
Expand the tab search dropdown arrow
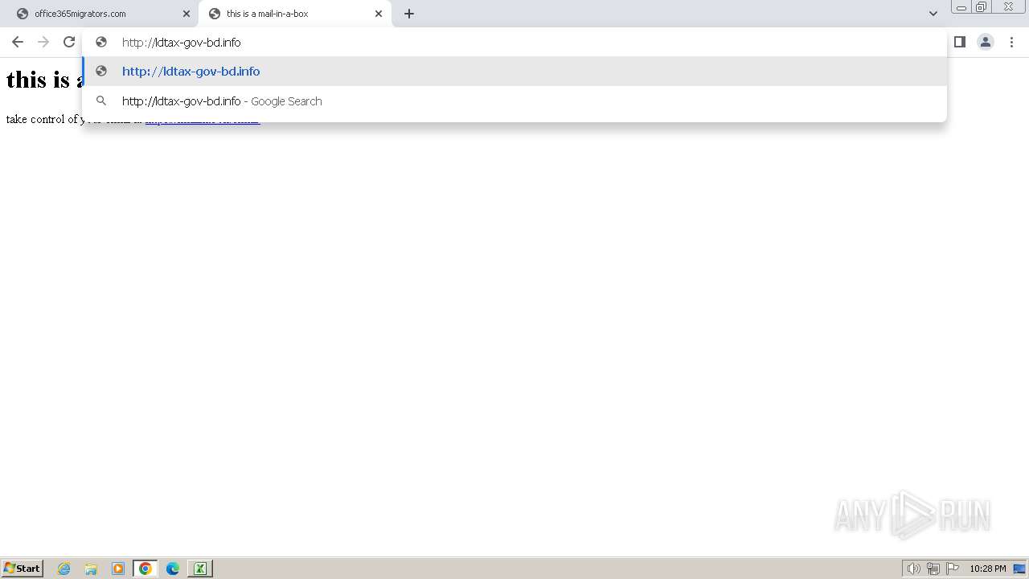pyautogui.click(x=933, y=14)
